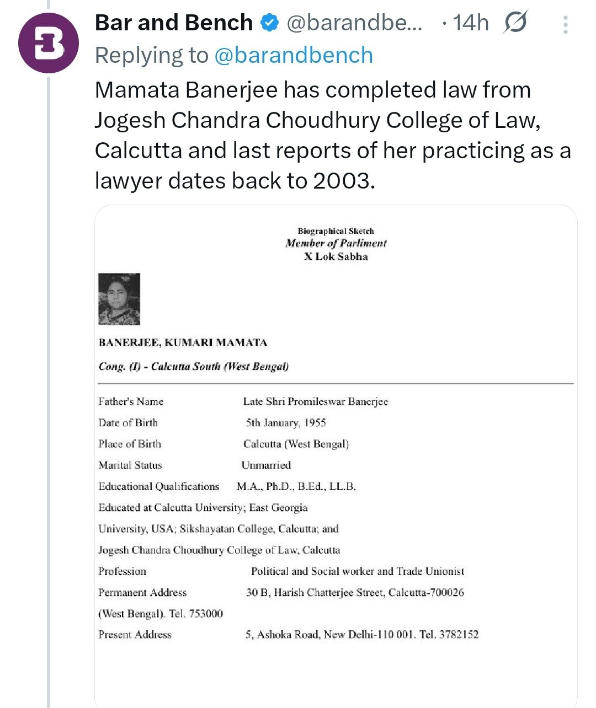The width and height of the screenshot is (596, 708).
Task: Click the Profession row in the document
Action: (281, 571)
